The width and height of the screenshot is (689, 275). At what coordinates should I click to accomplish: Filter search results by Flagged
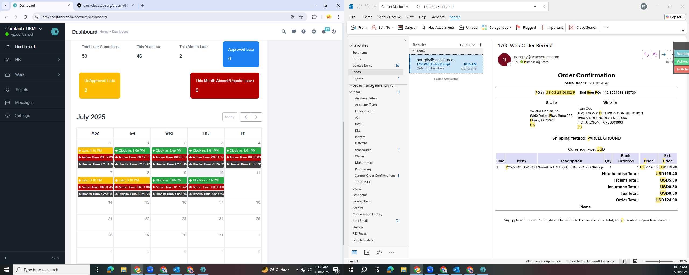[526, 27]
